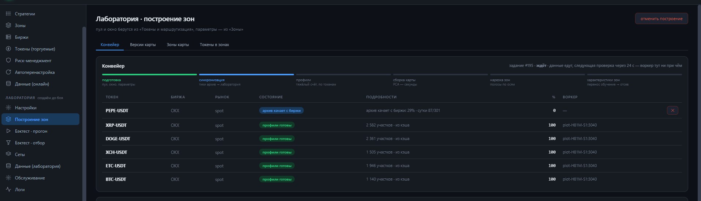Open Зоны in the sidebar
This screenshot has height=201, width=701.
(x=40, y=26)
